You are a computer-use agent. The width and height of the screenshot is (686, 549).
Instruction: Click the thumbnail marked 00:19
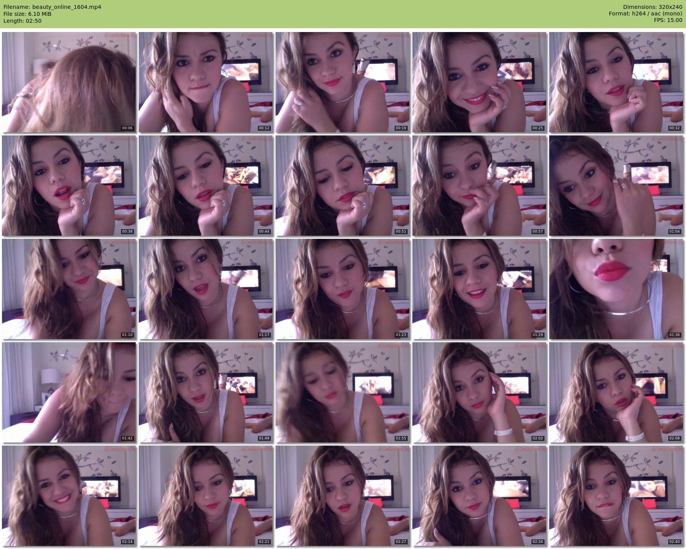pyautogui.click(x=343, y=82)
